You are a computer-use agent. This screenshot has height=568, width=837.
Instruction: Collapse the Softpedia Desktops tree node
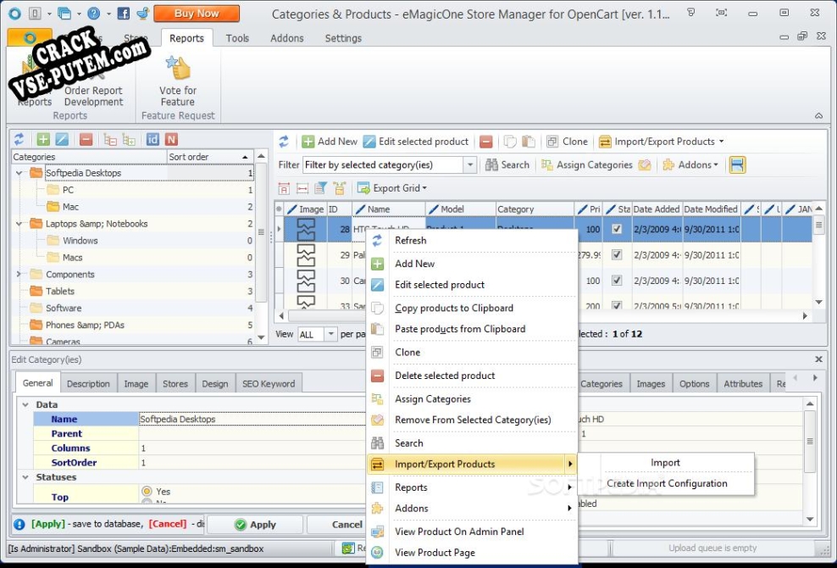tap(19, 173)
